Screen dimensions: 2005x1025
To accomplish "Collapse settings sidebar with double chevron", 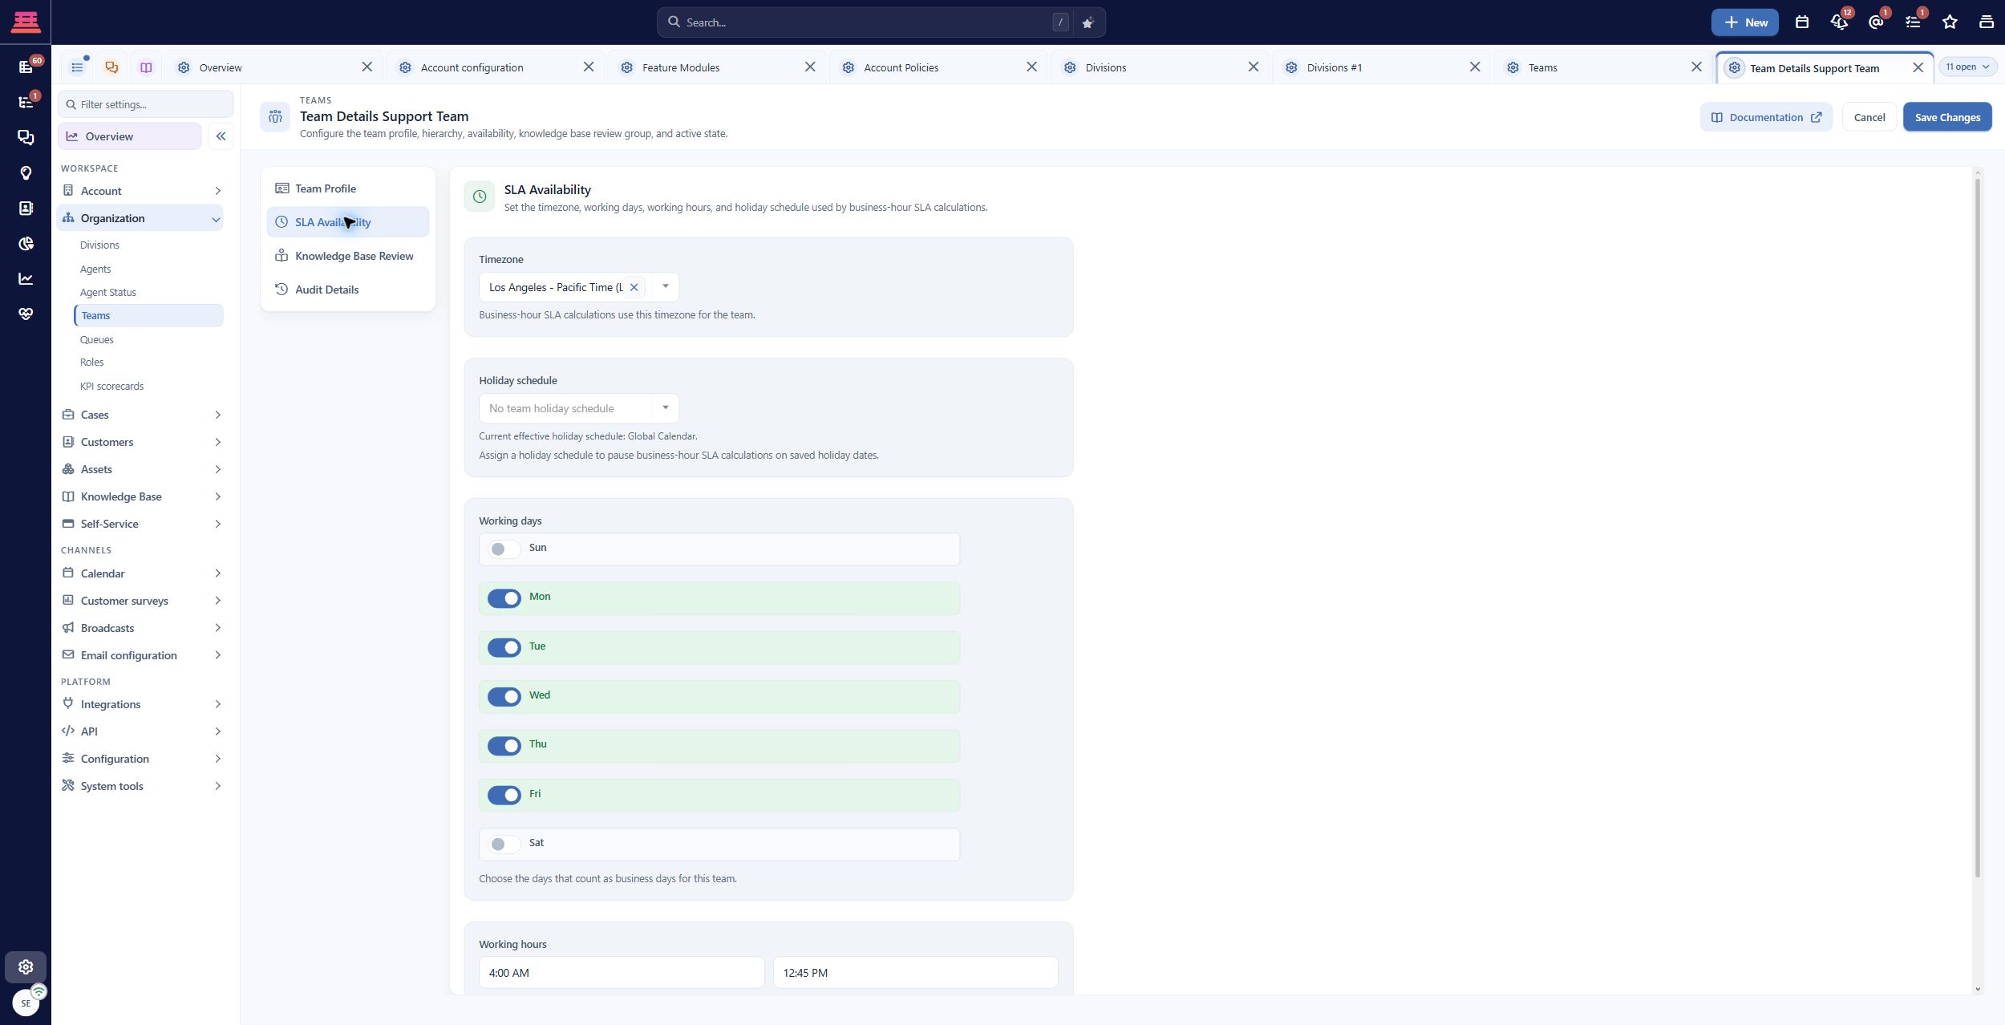I will tap(221, 136).
